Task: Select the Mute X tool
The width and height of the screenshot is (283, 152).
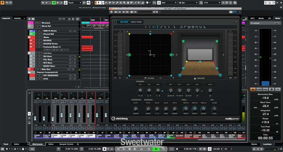Action: pyautogui.click(x=121, y=3)
